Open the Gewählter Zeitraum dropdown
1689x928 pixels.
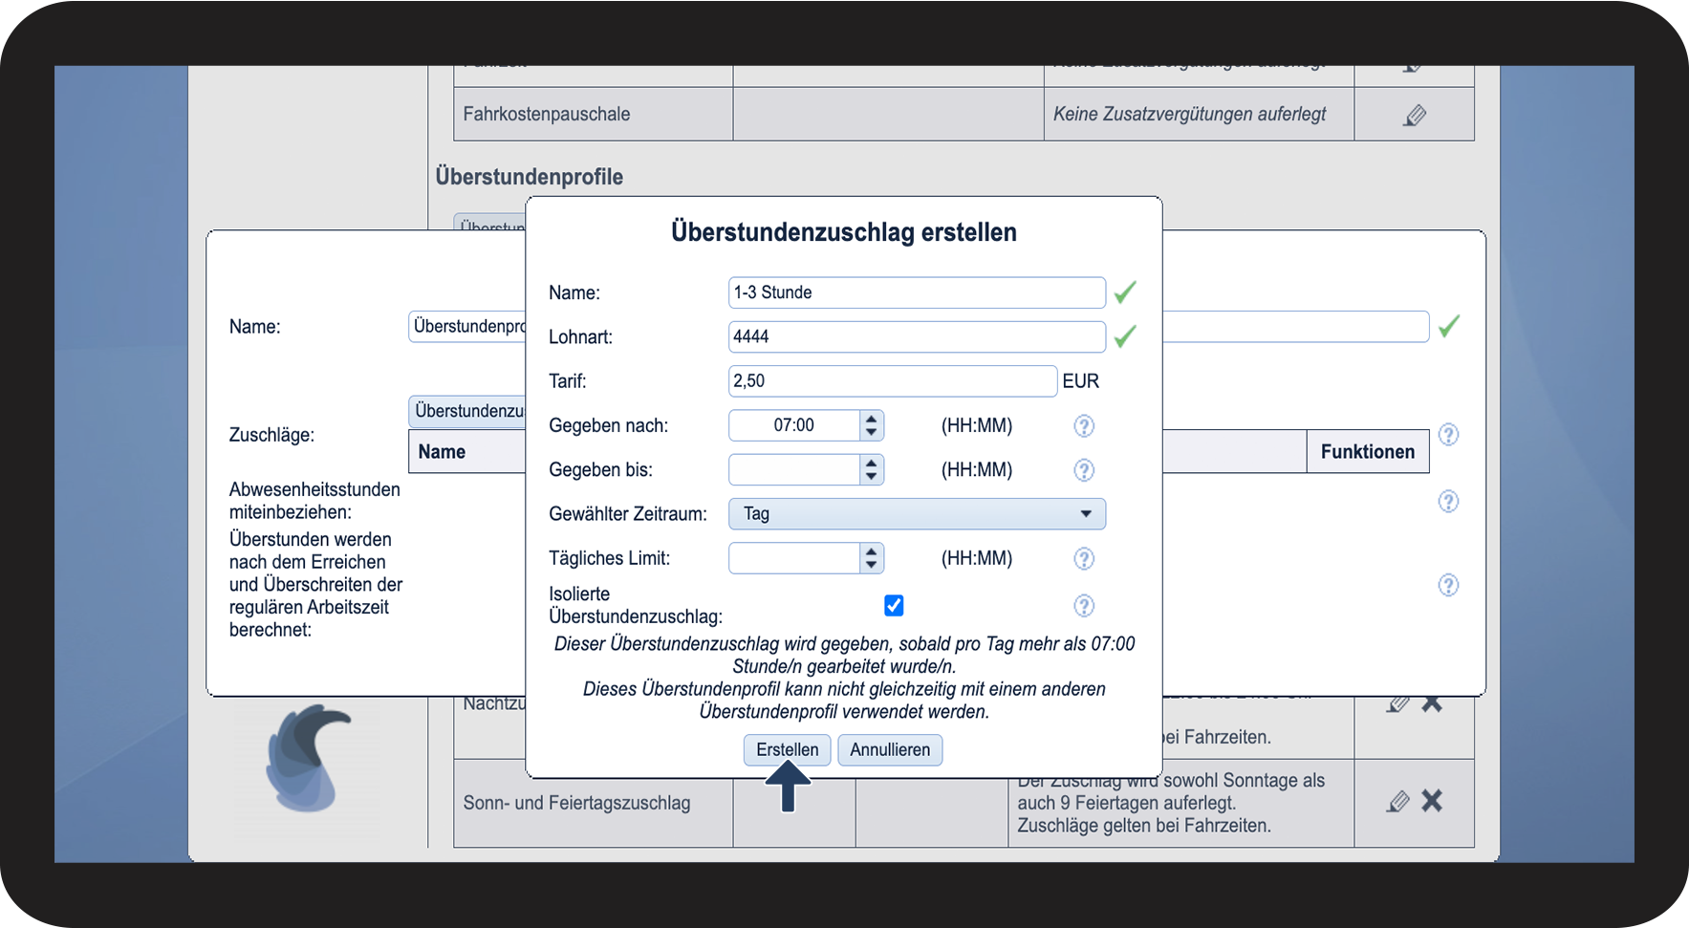(917, 514)
